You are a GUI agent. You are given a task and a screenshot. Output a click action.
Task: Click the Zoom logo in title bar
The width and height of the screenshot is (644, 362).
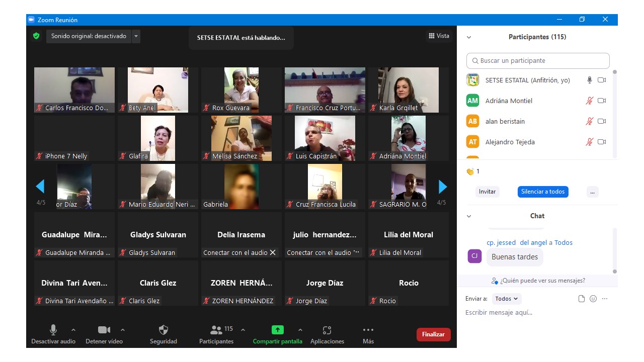coord(31,20)
